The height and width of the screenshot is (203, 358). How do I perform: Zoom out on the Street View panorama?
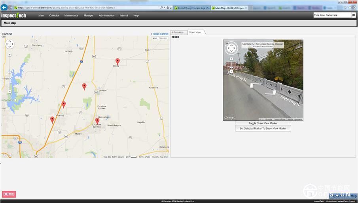231,71
